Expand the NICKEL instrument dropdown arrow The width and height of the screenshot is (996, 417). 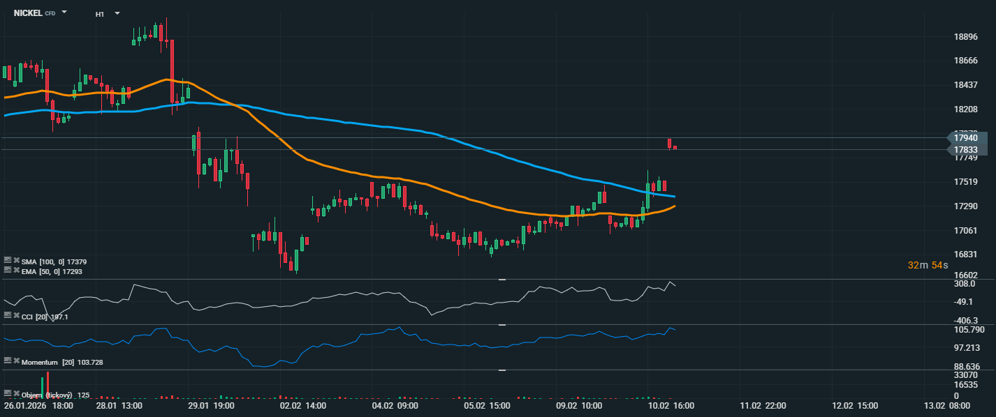click(x=64, y=13)
